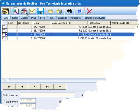Select the R$ 49,95 value cell
Screen dimensions: 140x112
coord(69,27)
